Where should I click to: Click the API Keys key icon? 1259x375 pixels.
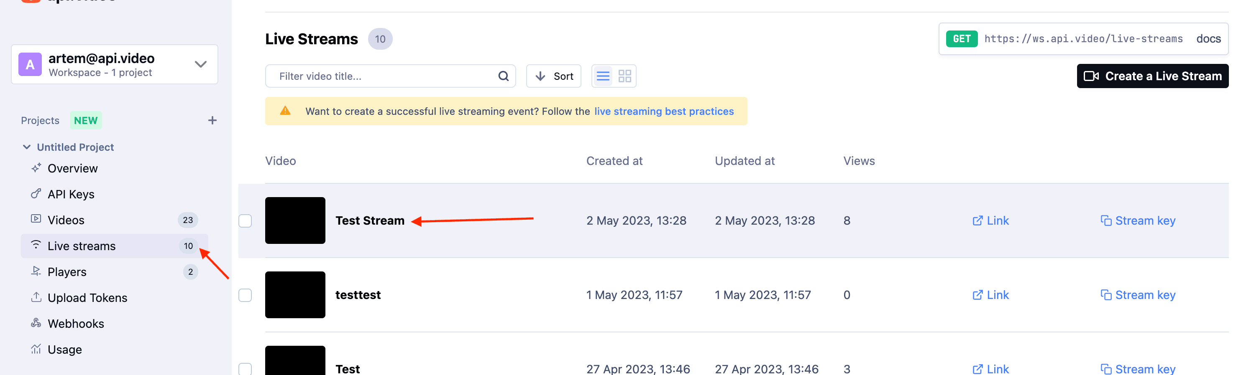click(36, 194)
